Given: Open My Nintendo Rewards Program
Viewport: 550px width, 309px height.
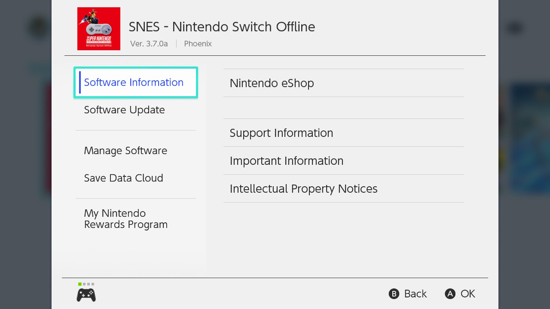Looking at the screenshot, I should 136,219.
